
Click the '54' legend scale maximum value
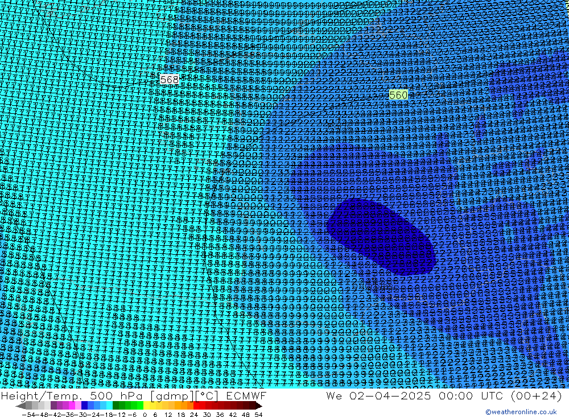click(258, 415)
